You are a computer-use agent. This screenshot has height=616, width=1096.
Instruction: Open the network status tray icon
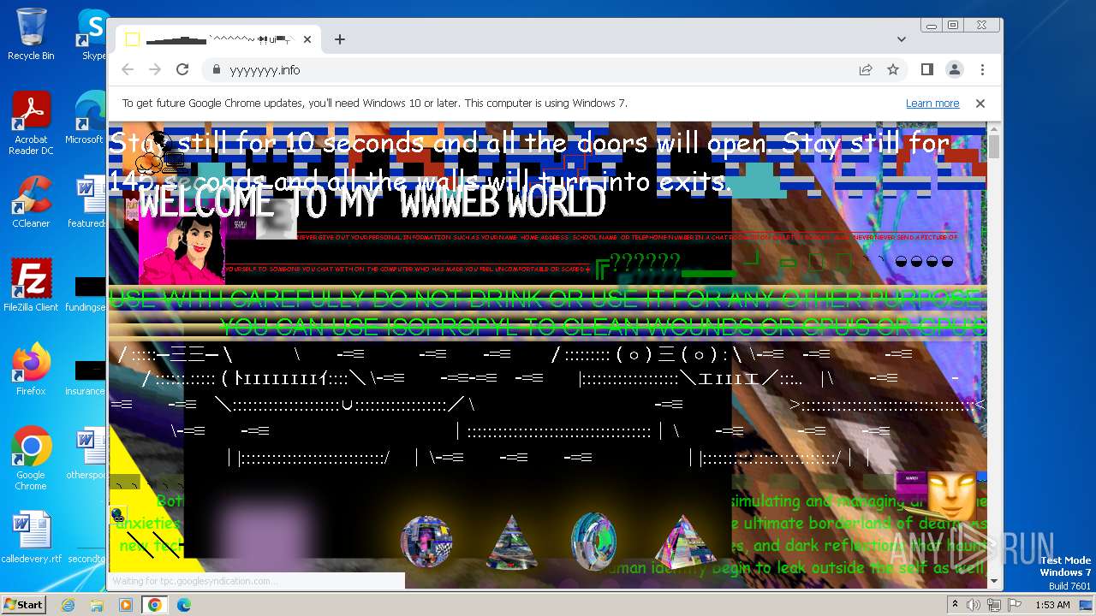point(993,605)
